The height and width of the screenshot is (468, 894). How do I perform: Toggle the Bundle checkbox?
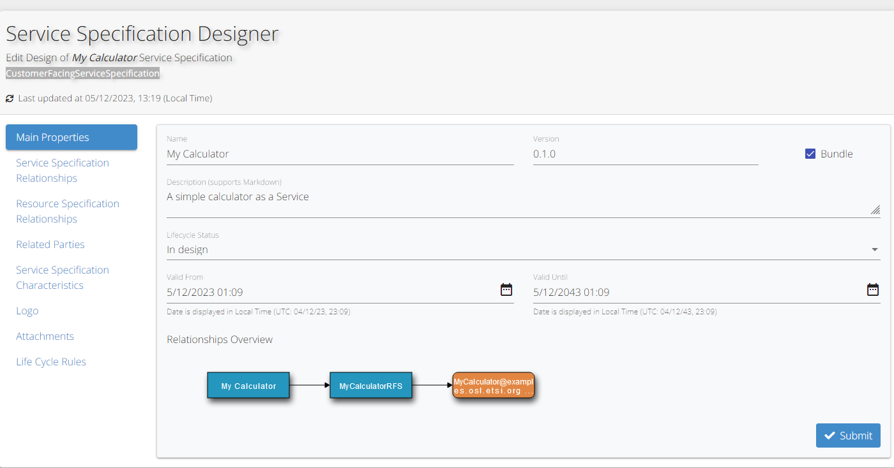point(810,154)
